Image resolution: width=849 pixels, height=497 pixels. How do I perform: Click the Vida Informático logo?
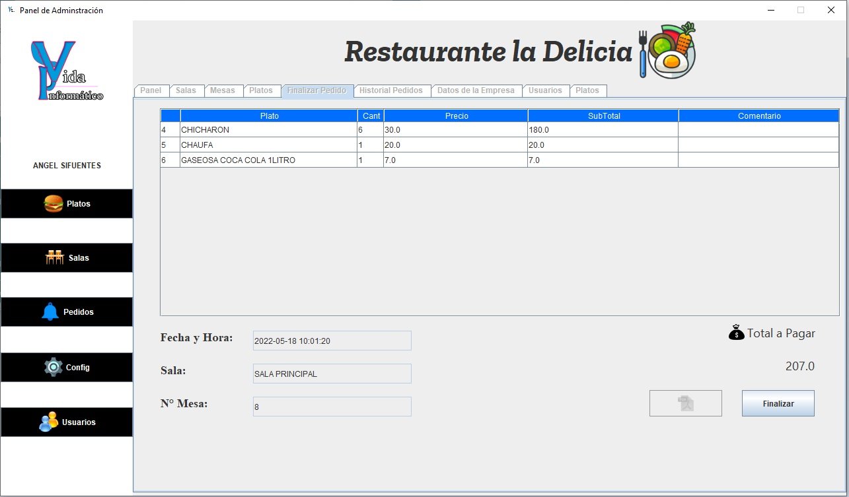coord(67,71)
